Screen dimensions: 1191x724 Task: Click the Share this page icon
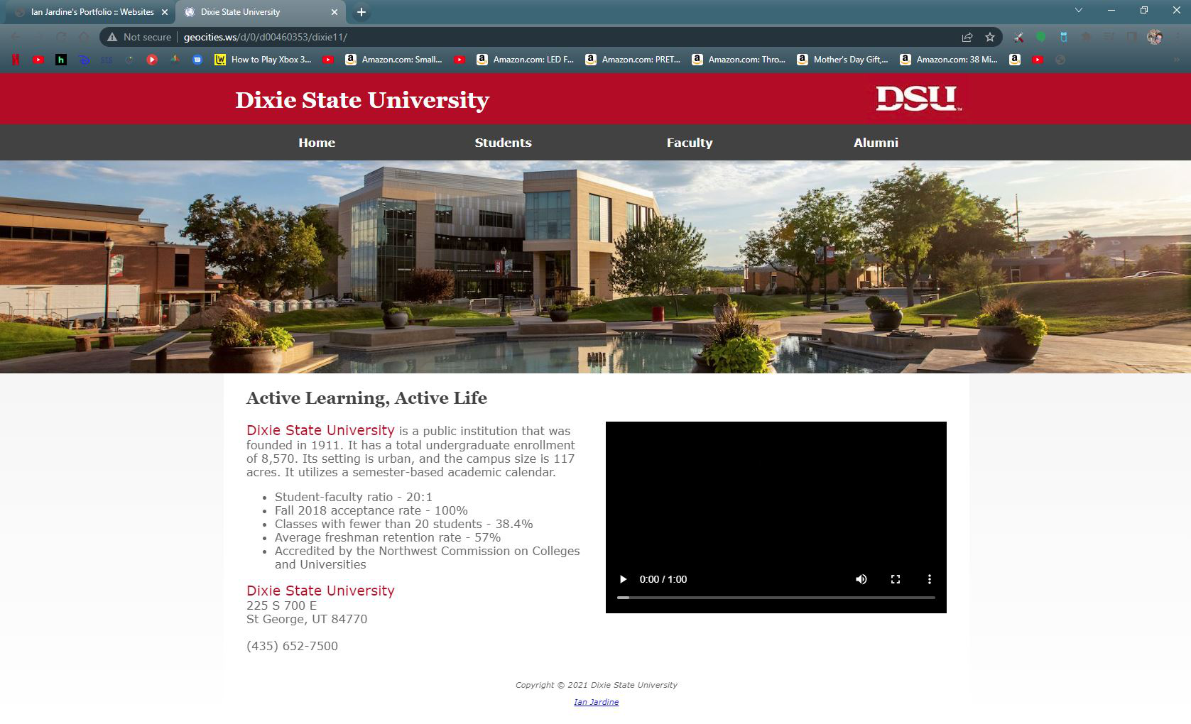click(x=967, y=37)
